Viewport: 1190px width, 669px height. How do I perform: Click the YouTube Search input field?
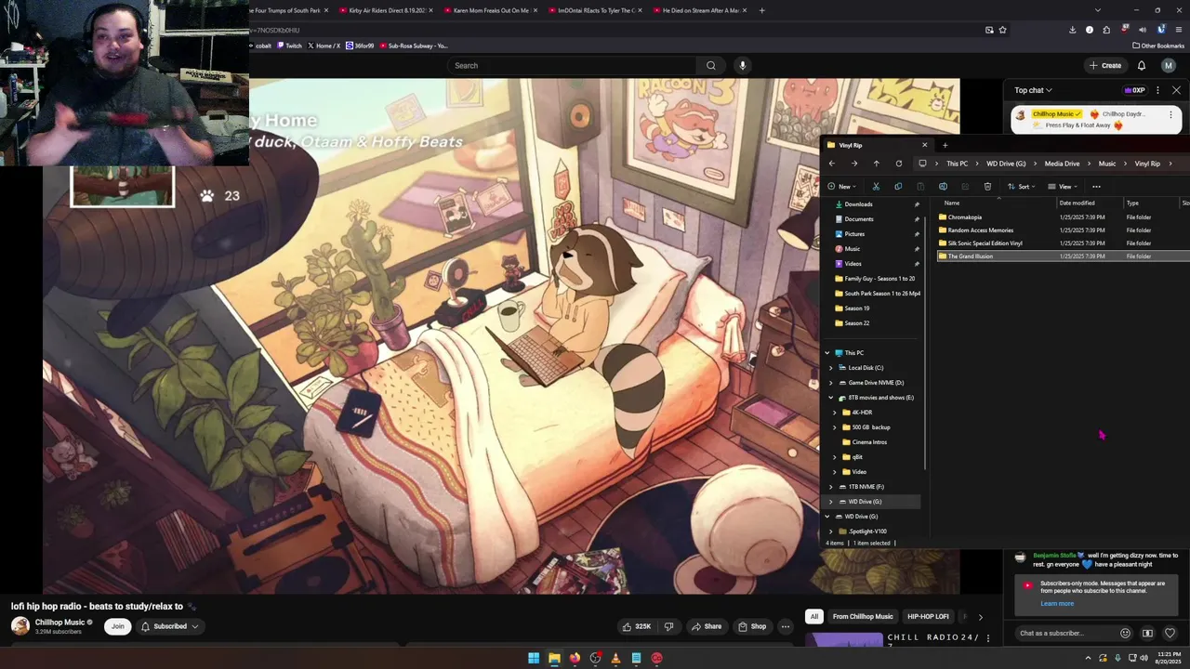(x=572, y=65)
